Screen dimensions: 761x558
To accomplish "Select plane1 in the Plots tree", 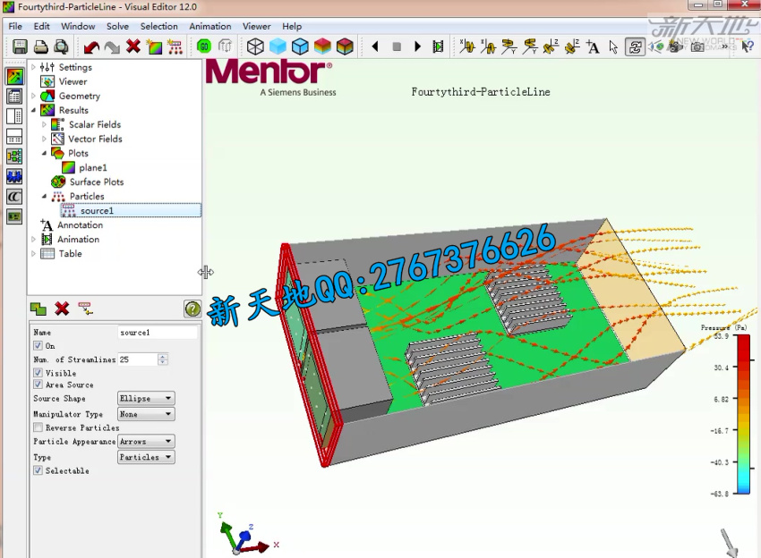I will pyautogui.click(x=92, y=167).
